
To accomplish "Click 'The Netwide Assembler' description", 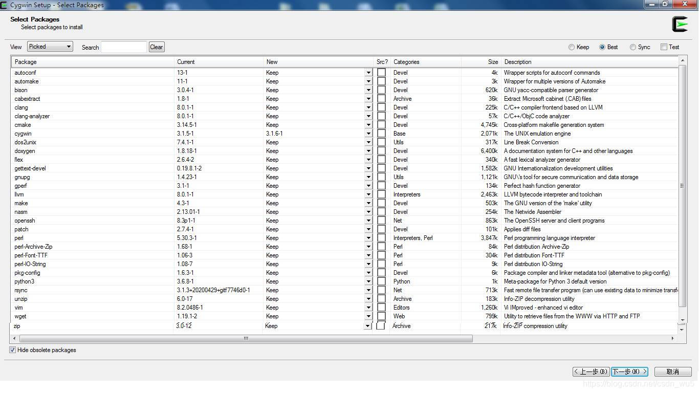I will pyautogui.click(x=533, y=212).
